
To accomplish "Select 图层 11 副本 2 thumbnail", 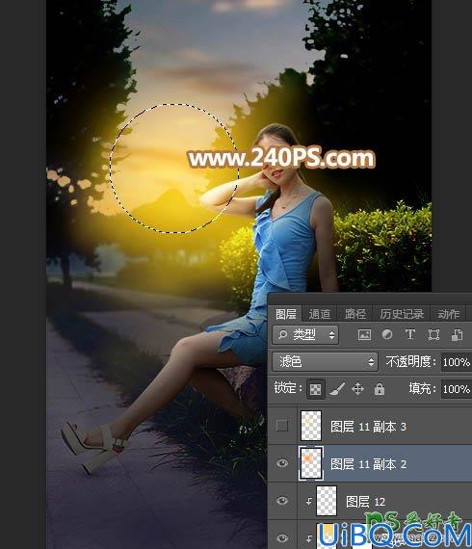I will [311, 463].
